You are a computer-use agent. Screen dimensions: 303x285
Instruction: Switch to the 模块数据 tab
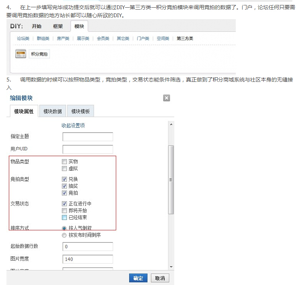click(x=53, y=111)
